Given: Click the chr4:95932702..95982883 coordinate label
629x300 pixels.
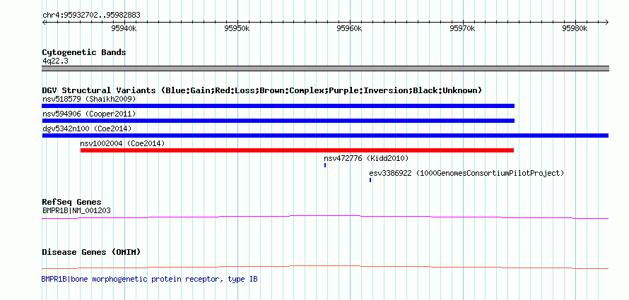Looking at the screenshot, I should (91, 16).
